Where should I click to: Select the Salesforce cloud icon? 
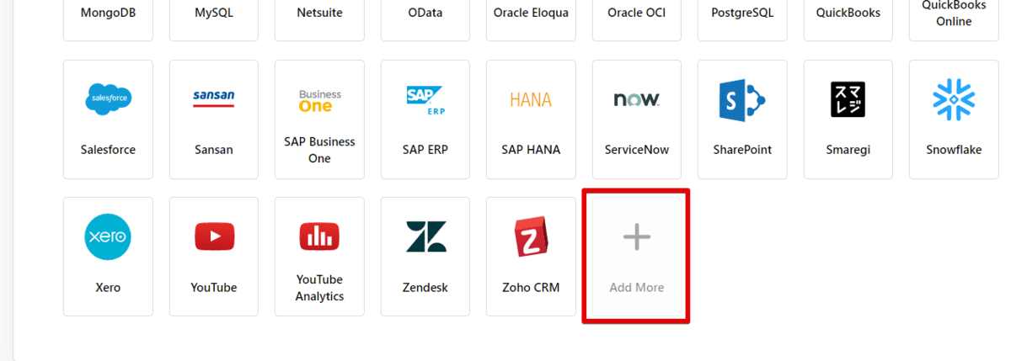(x=108, y=99)
